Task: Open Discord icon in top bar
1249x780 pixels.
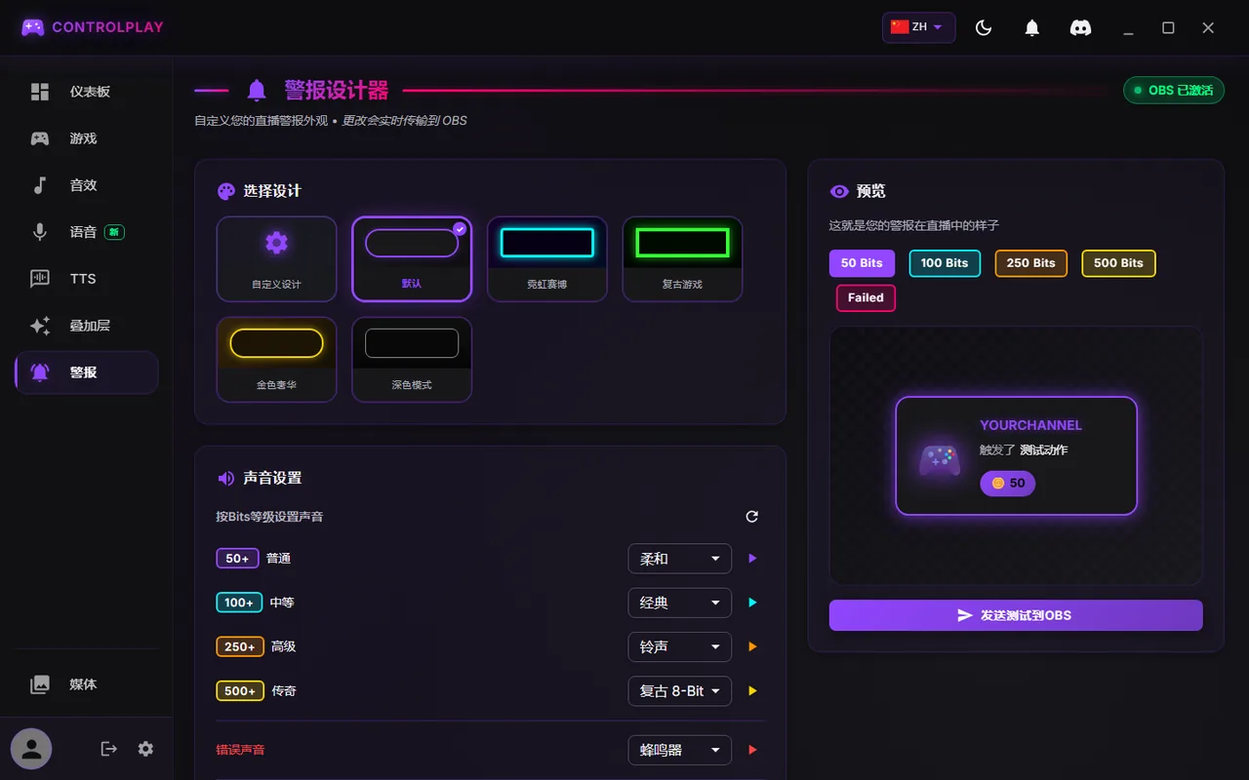Action: (x=1080, y=28)
